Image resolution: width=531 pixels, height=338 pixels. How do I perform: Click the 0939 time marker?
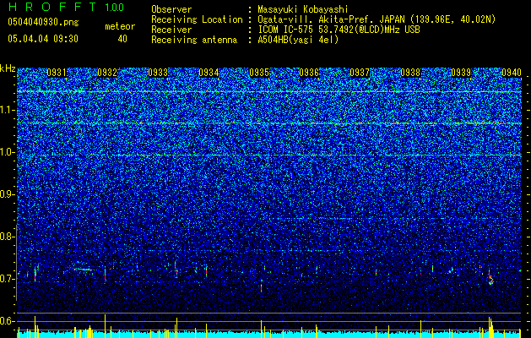(461, 73)
